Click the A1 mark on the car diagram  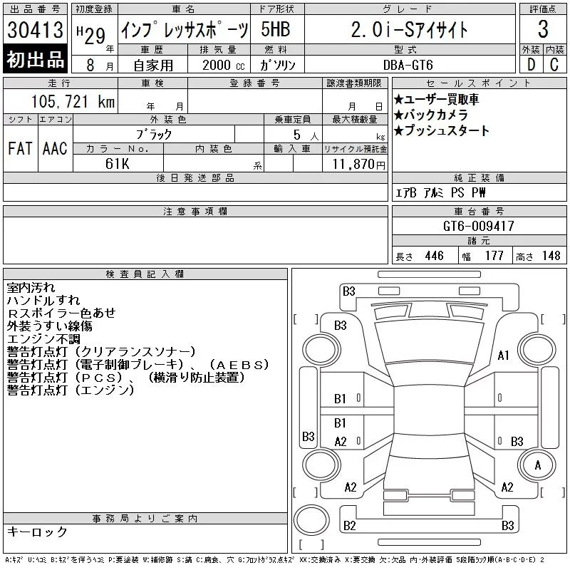coord(504,355)
